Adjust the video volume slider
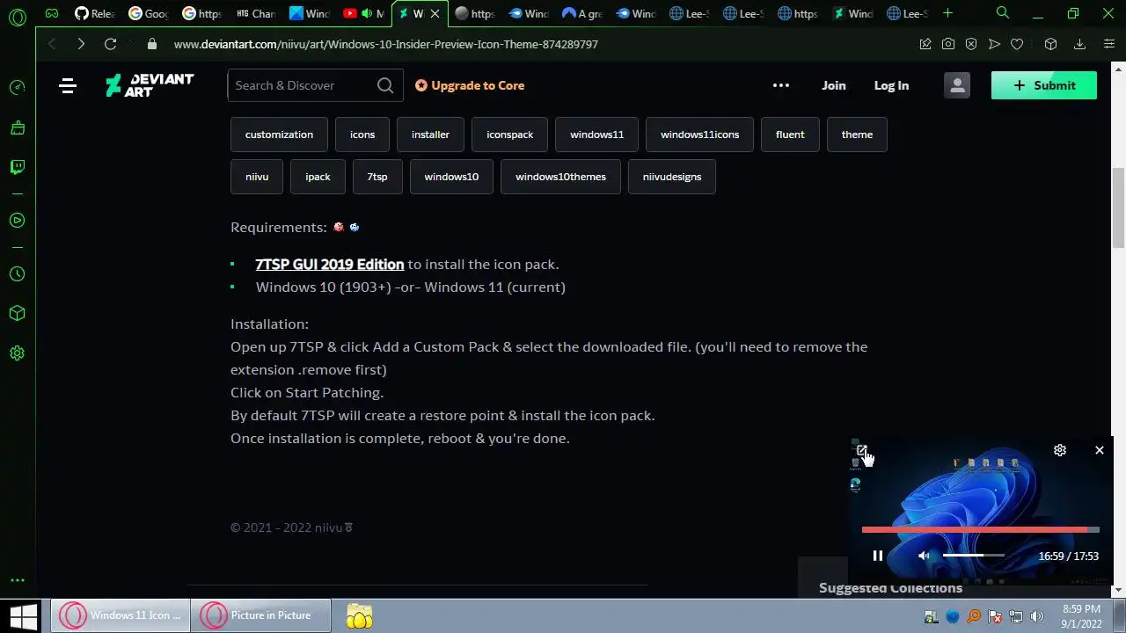The width and height of the screenshot is (1126, 633). click(x=974, y=556)
